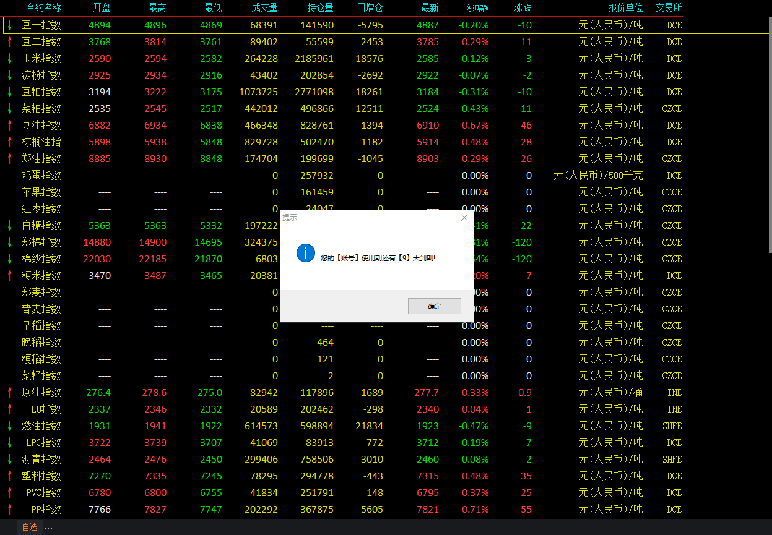Close the 提示 dialog with the X
This screenshot has width=772, height=535.
464,218
